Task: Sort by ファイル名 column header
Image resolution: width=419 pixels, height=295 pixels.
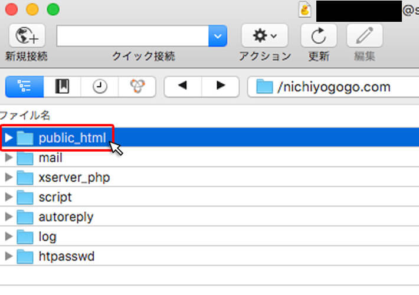Action: tap(25, 116)
